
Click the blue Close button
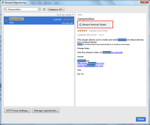141,119
